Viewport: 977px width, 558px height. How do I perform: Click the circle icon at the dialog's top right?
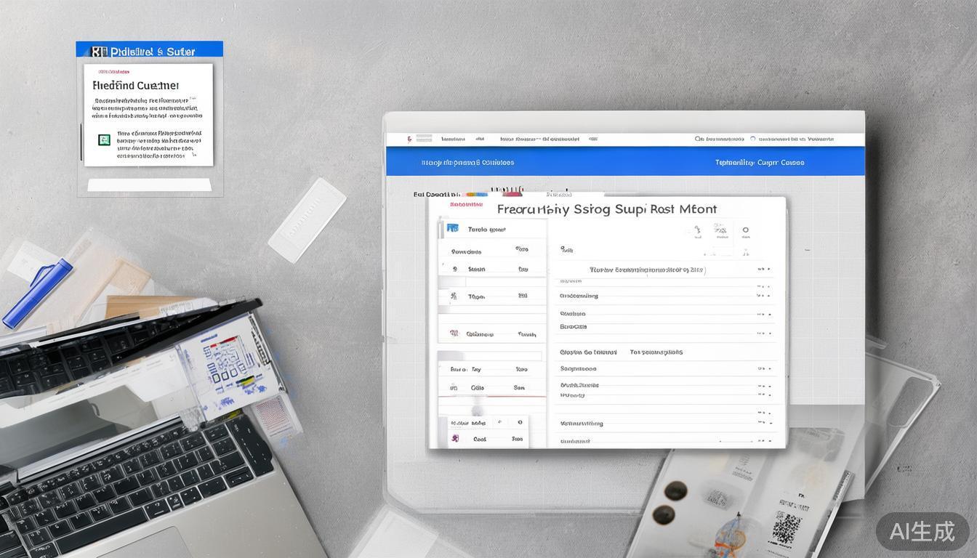tap(745, 230)
